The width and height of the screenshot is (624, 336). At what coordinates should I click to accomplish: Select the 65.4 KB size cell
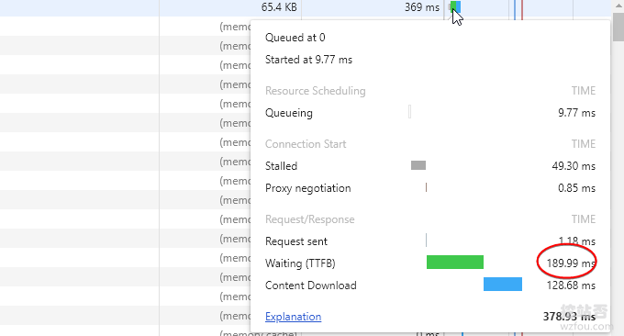[279, 7]
